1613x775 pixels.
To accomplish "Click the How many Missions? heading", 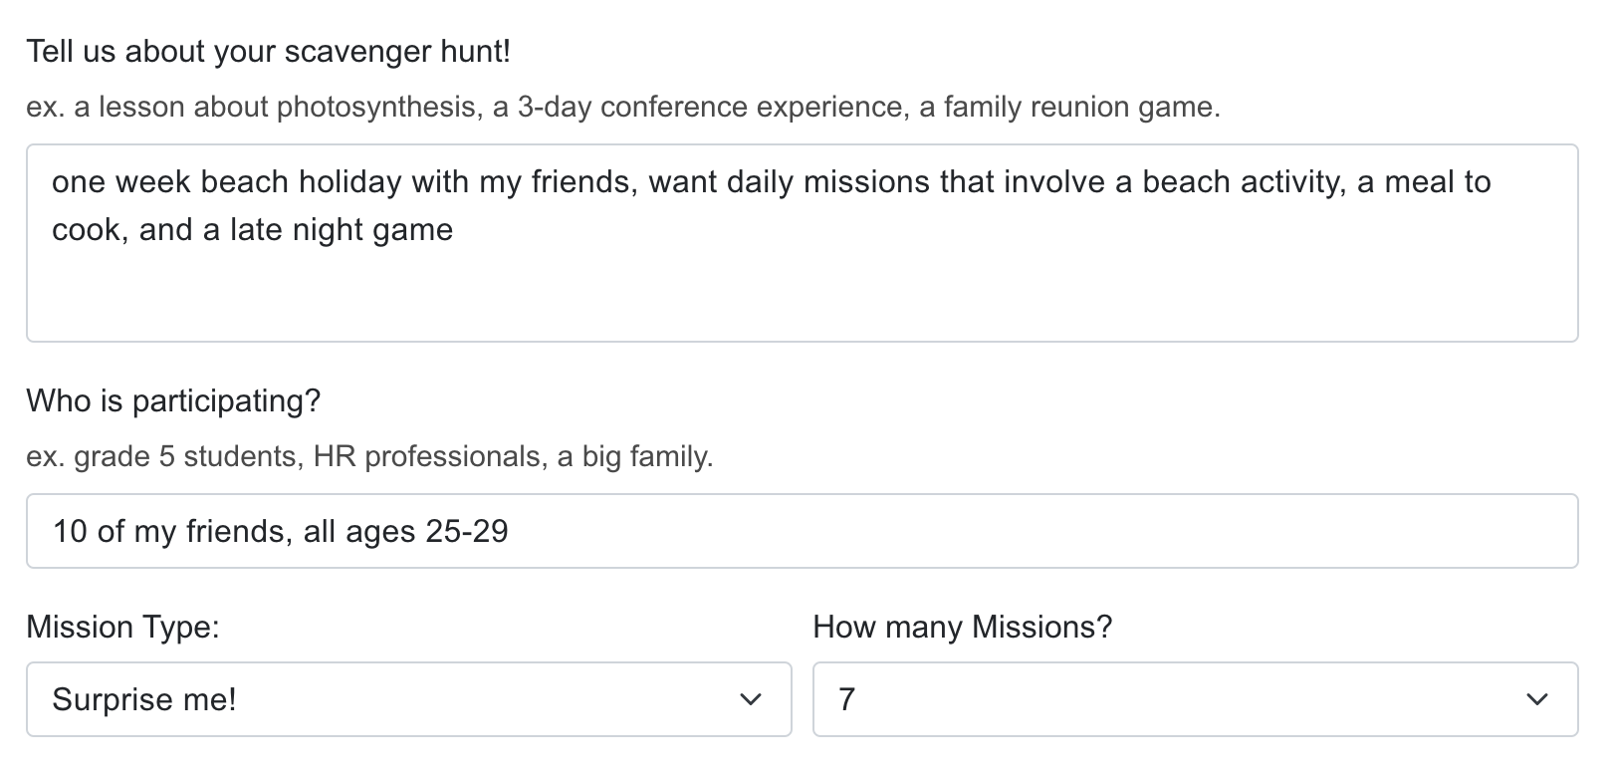I will pyautogui.click(x=963, y=628).
